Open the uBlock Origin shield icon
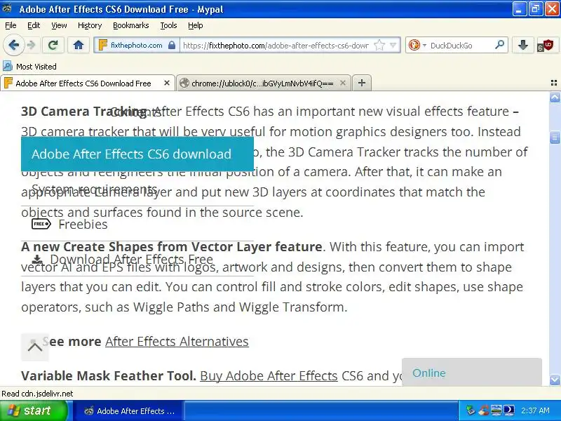Image resolution: width=561 pixels, height=421 pixels. pyautogui.click(x=546, y=46)
